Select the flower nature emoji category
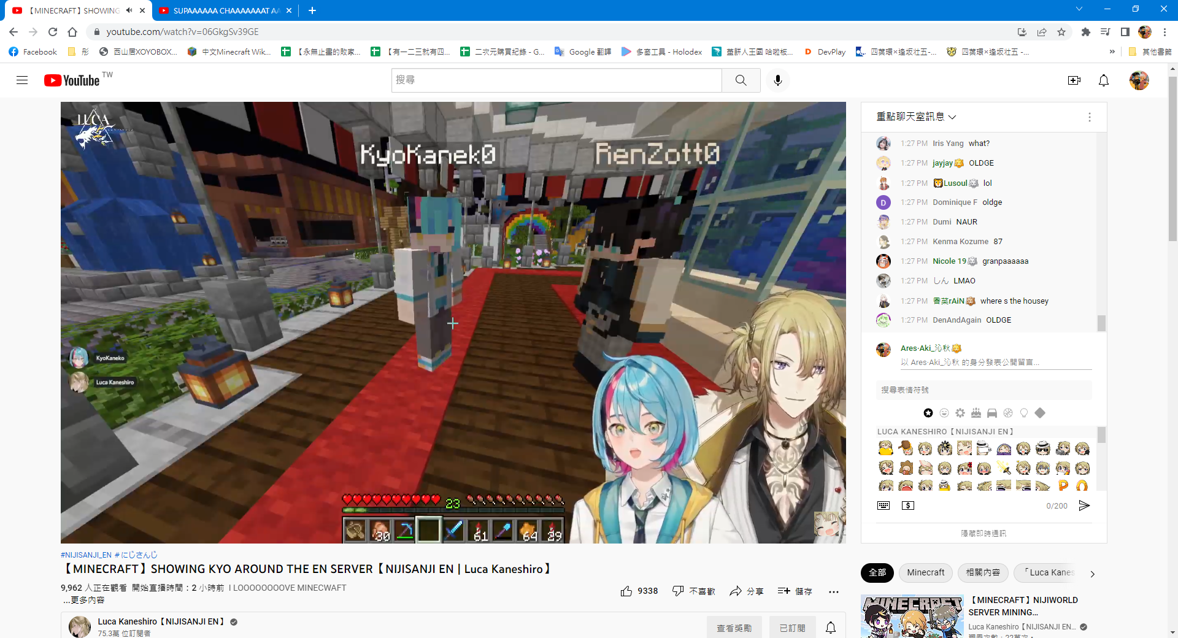Screen dimensions: 1178x638 tap(960, 413)
